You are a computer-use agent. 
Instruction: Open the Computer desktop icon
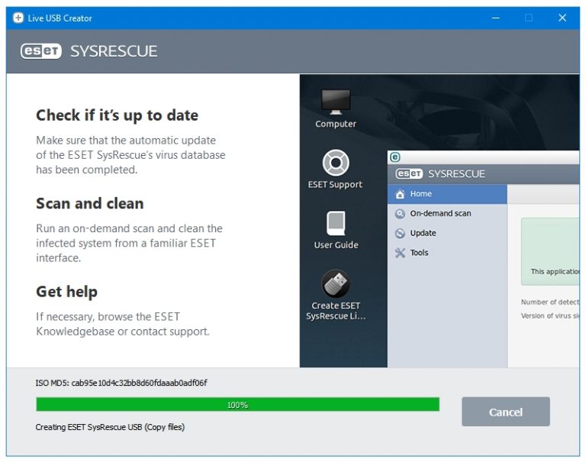pos(336,108)
